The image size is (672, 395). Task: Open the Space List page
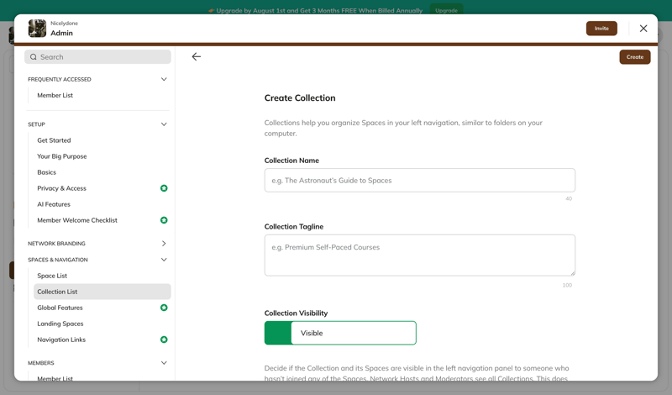52,276
